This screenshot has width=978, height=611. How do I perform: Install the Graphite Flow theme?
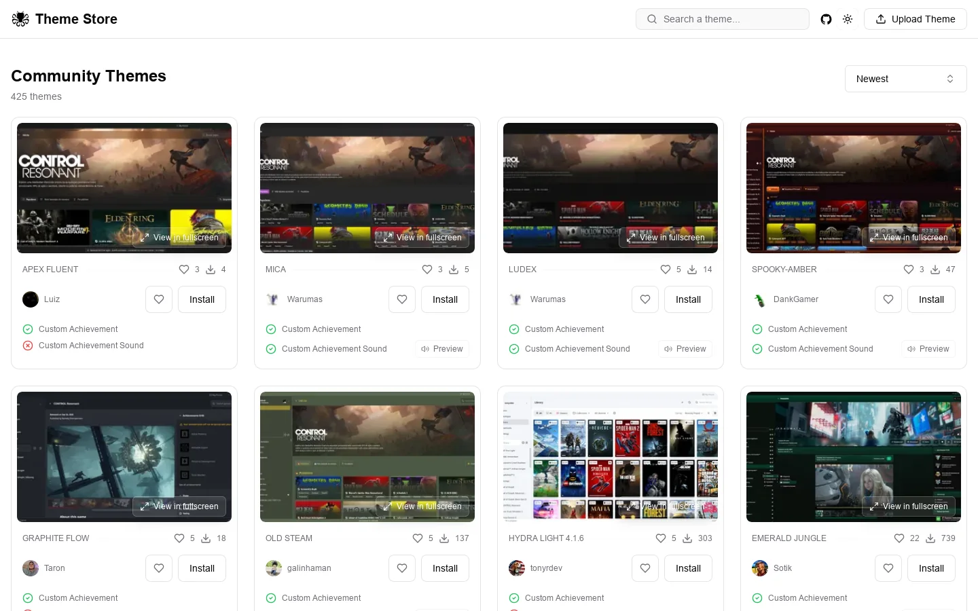202,568
